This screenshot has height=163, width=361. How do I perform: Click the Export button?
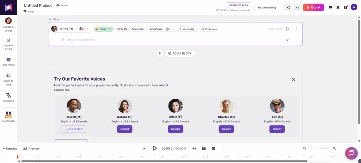[x=313, y=7]
